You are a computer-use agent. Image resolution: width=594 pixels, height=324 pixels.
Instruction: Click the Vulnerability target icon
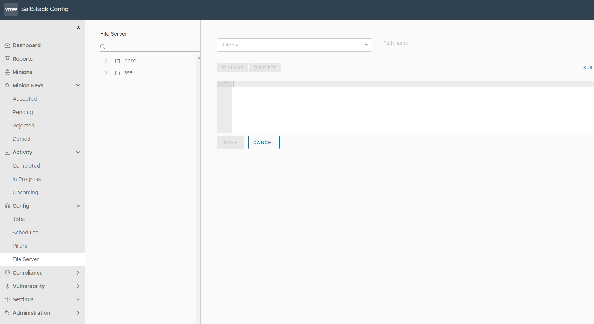pyautogui.click(x=7, y=286)
